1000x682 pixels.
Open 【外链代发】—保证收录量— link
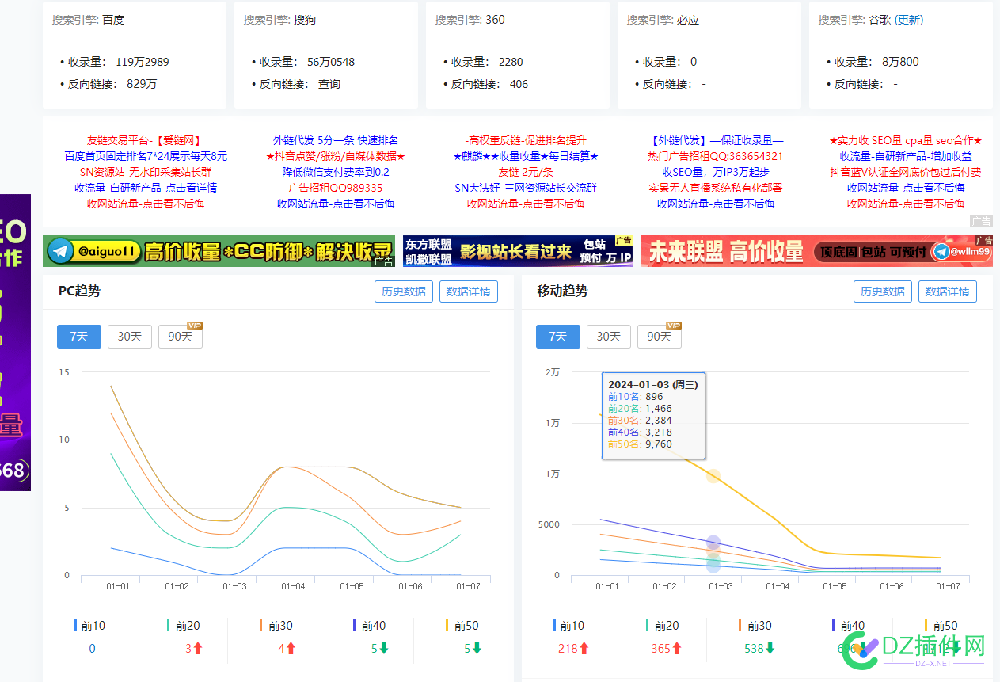coord(716,140)
